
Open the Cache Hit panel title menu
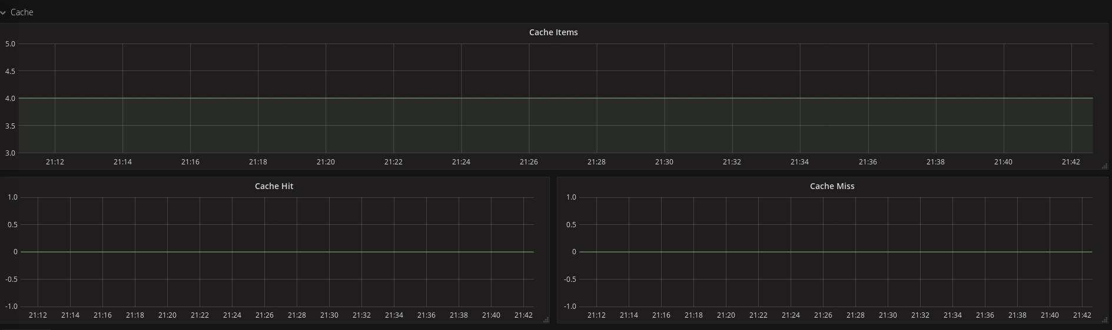[x=274, y=186]
